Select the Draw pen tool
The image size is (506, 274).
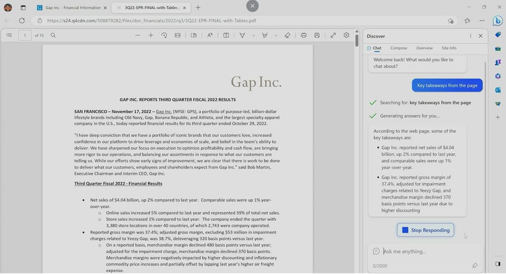(x=242, y=35)
